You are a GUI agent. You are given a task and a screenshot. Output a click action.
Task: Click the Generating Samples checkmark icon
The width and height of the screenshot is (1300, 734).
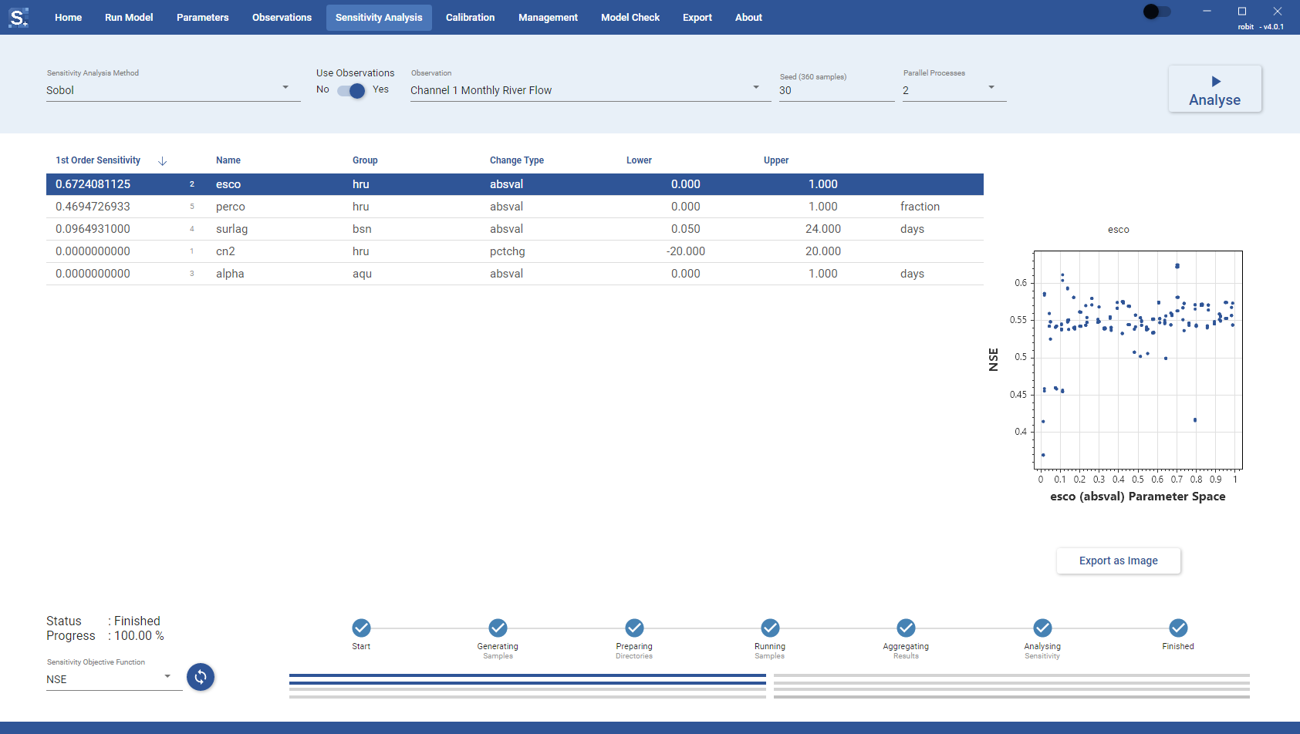tap(498, 628)
